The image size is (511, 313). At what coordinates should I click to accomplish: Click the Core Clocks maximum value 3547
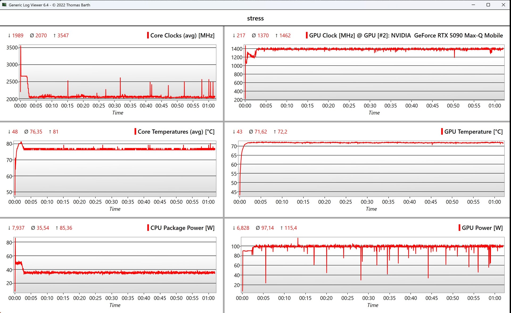(x=63, y=35)
